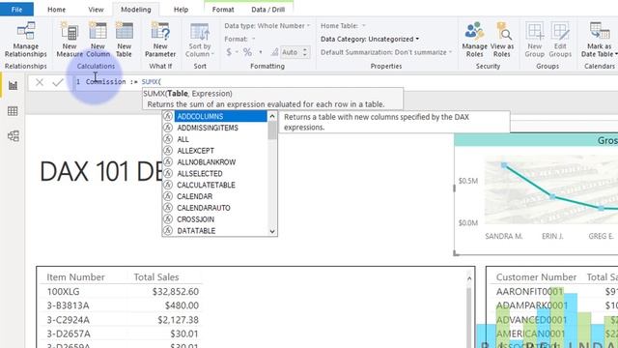Open Data type Whole Number dropdown
618x348 pixels.
pos(267,26)
